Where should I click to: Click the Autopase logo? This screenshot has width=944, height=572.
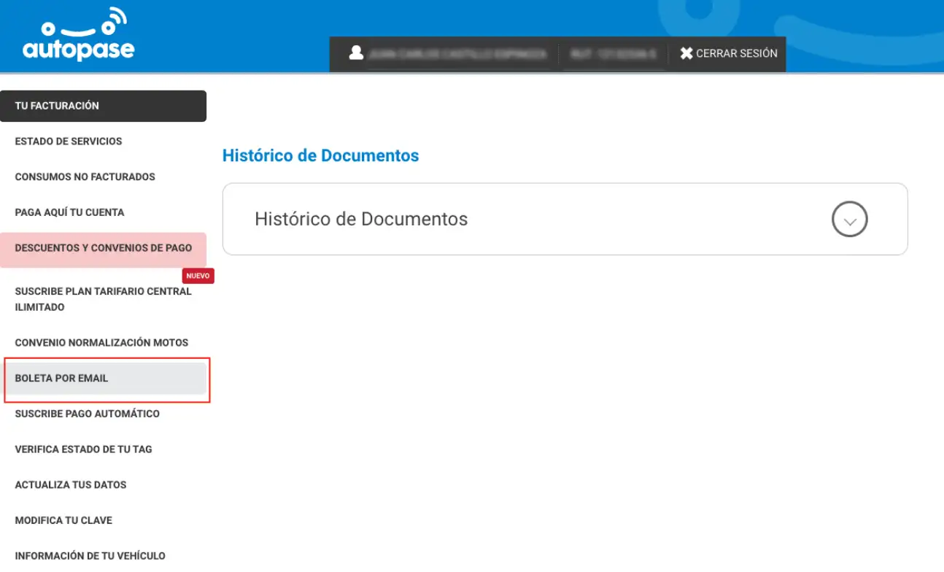[x=78, y=36]
